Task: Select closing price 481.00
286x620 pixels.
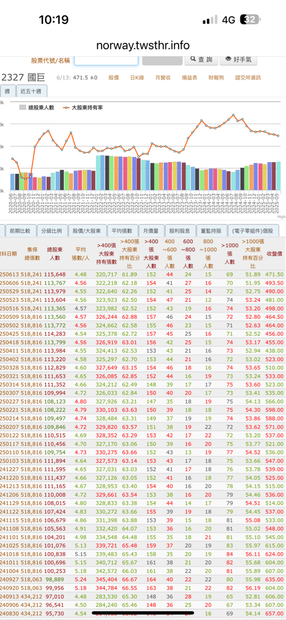Action: point(274,299)
